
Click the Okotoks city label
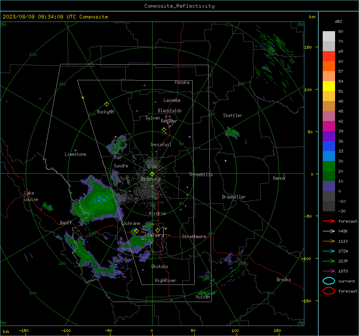160,266
